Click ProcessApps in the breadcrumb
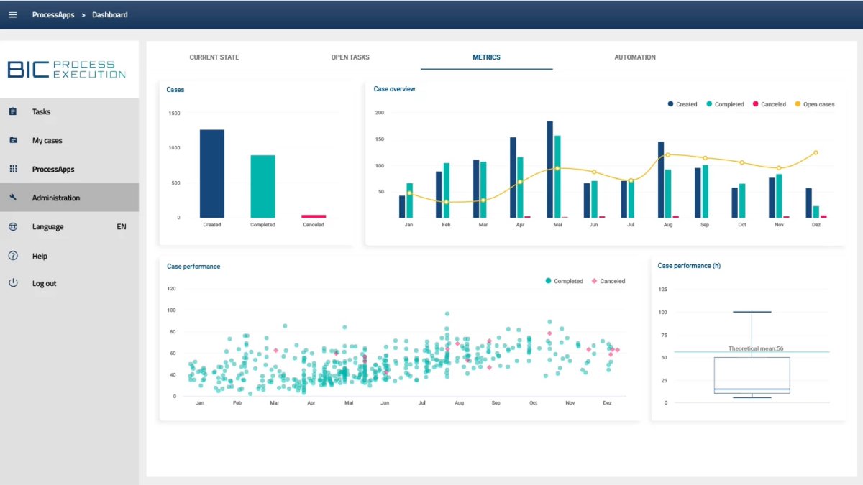Image resolution: width=863 pixels, height=485 pixels. pyautogui.click(x=53, y=14)
